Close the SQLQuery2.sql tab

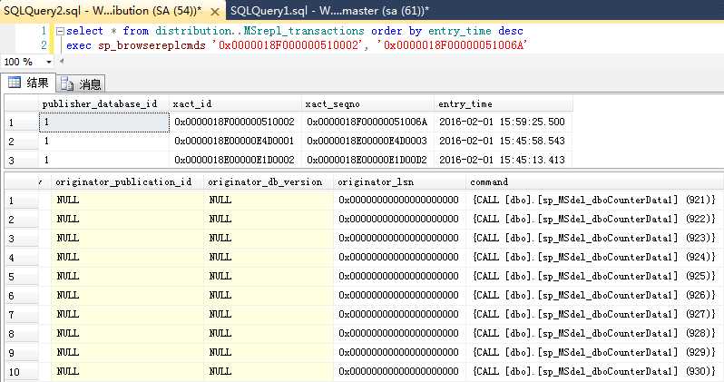coord(215,12)
